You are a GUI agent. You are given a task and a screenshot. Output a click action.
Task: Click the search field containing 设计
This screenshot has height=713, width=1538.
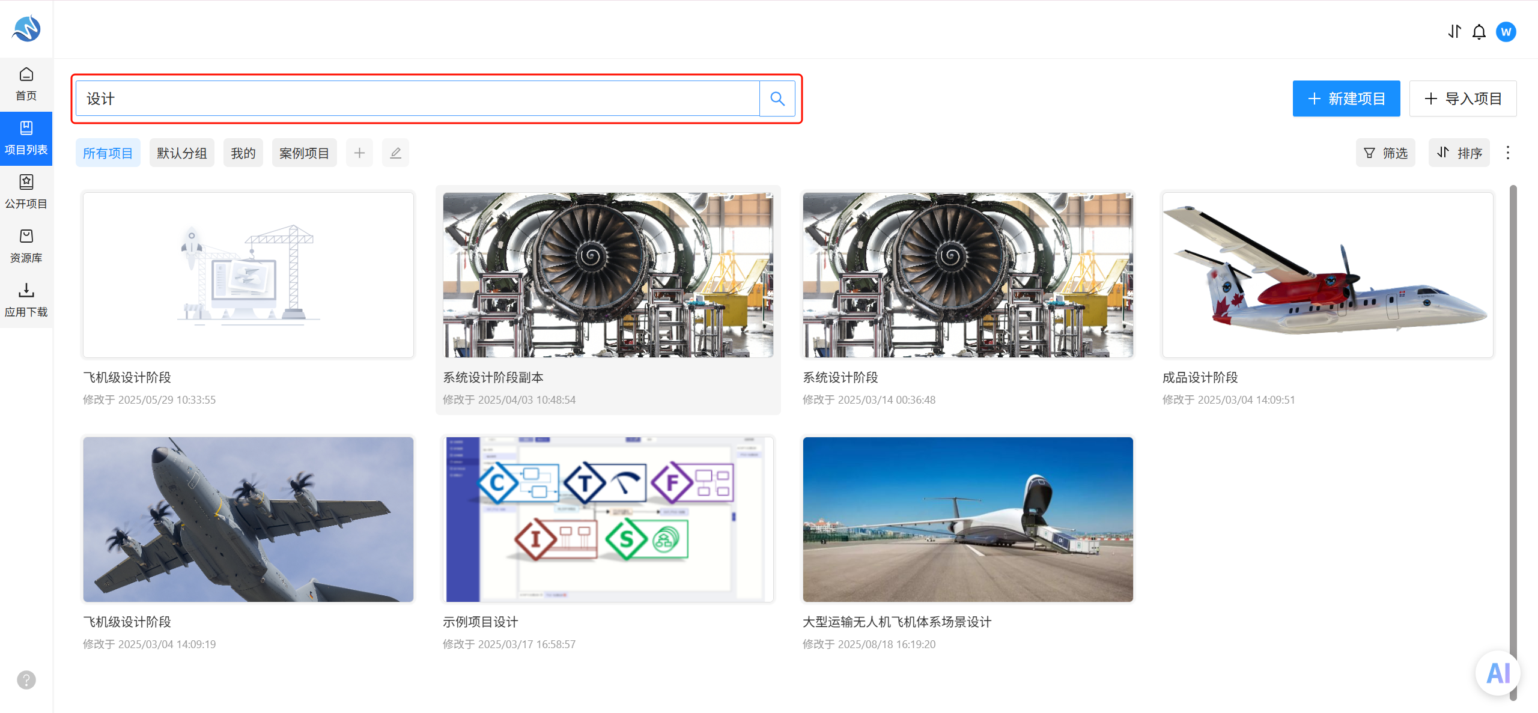pyautogui.click(x=418, y=99)
